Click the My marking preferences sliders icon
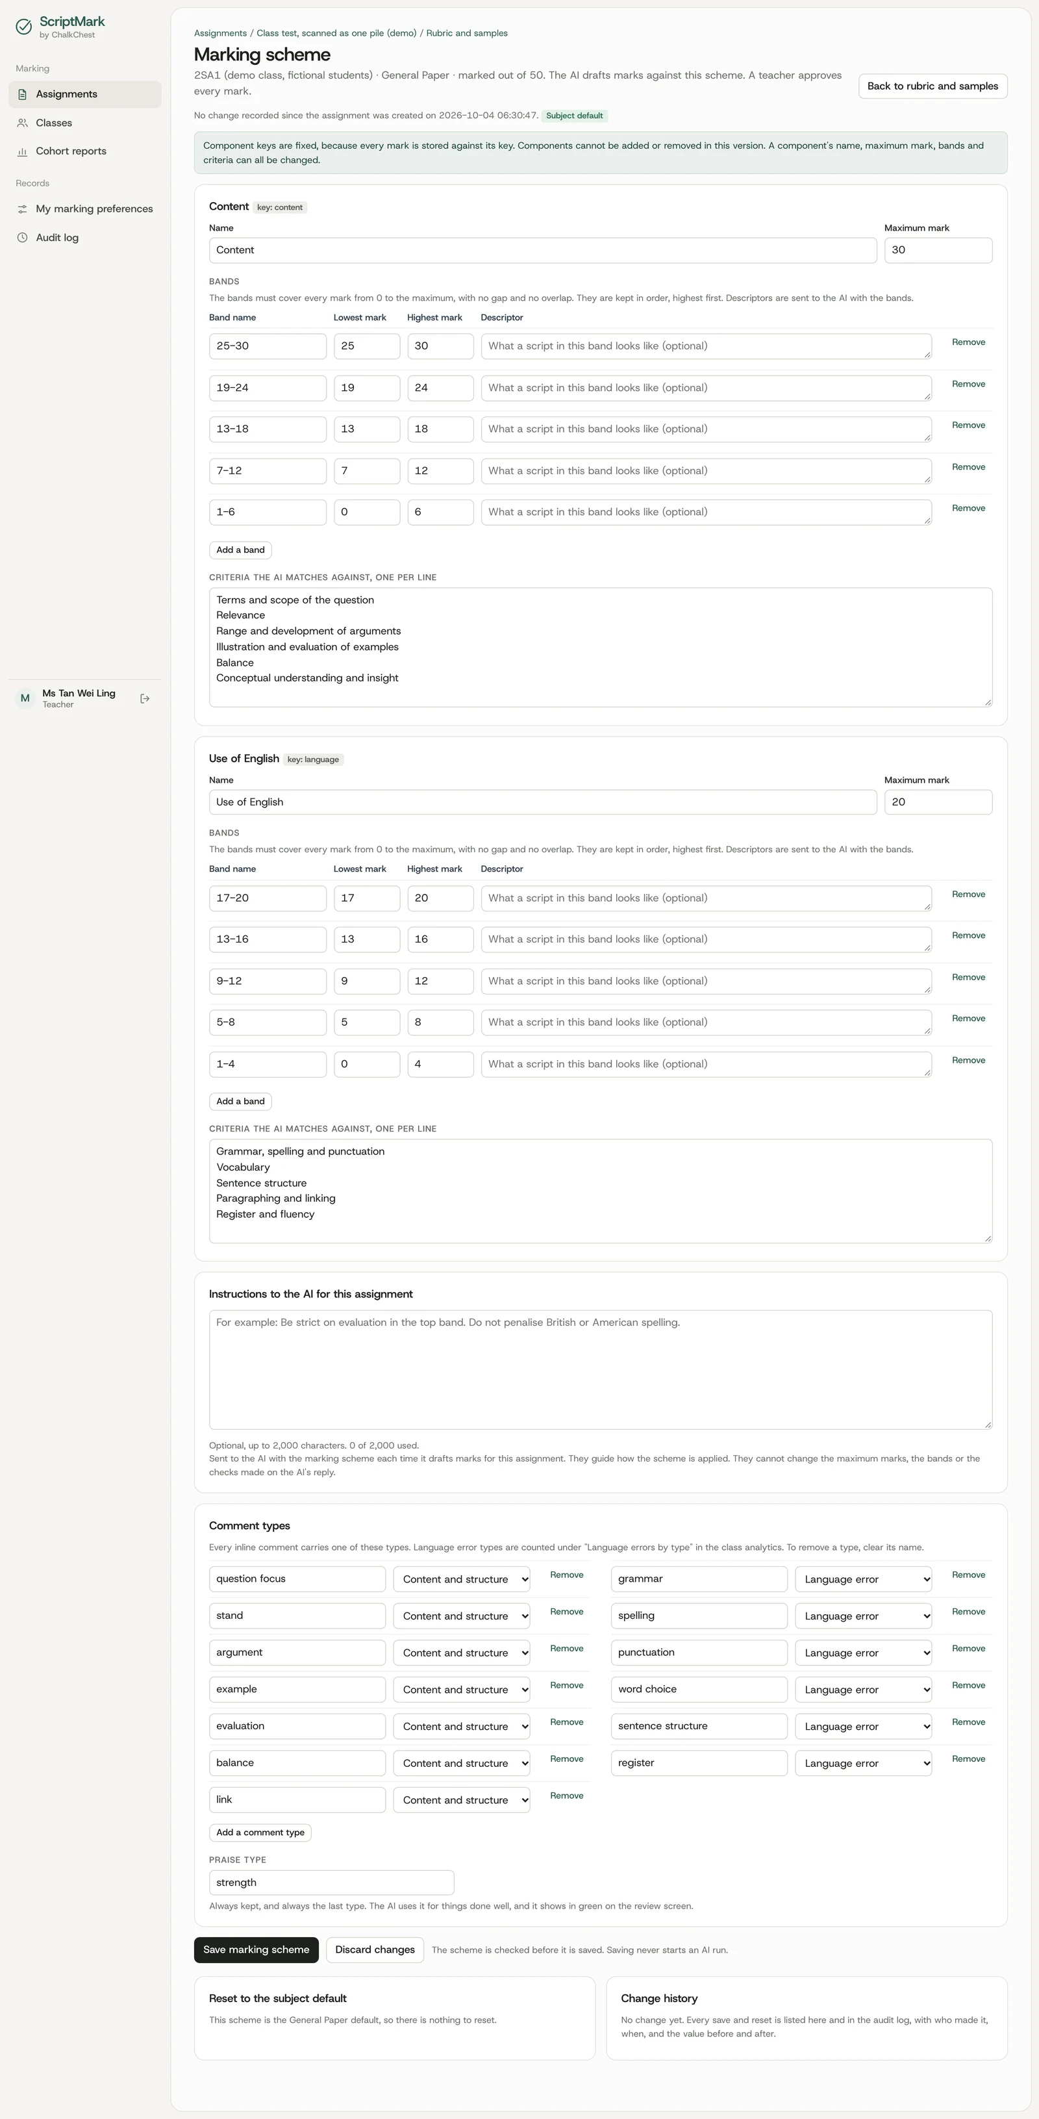The width and height of the screenshot is (1039, 2119). (x=22, y=209)
